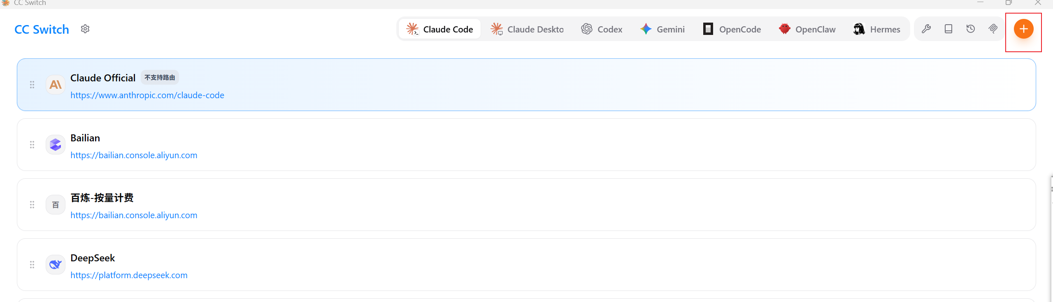Click the 百炼-按量计费 drag handle
1053x302 pixels.
pyautogui.click(x=32, y=205)
